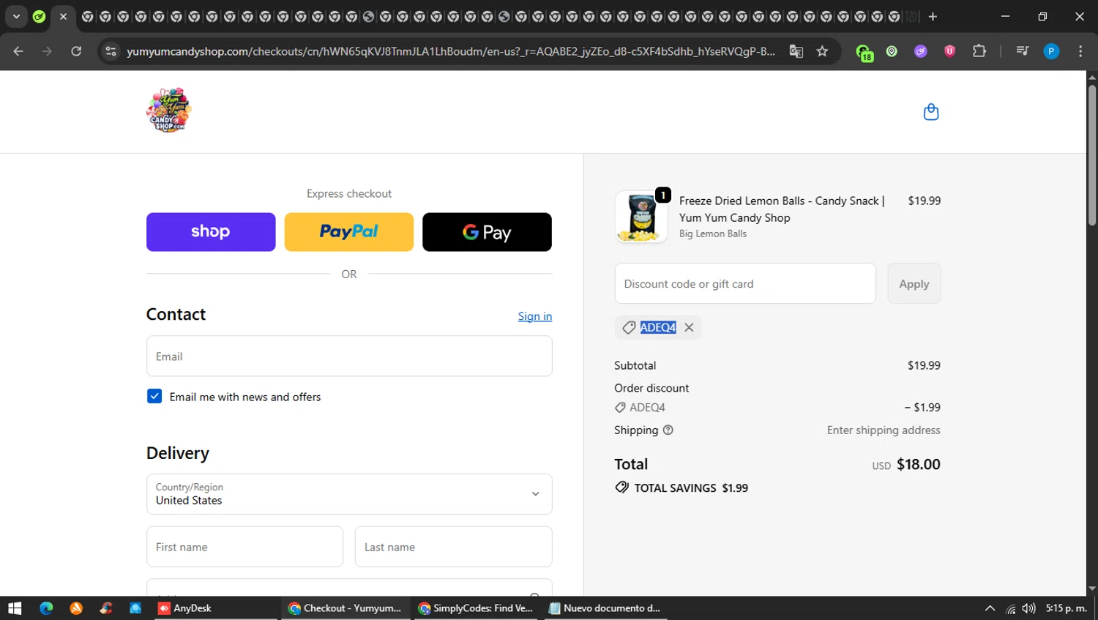The width and height of the screenshot is (1098, 620).
Task: Click the network icon in system tray
Action: (1011, 608)
